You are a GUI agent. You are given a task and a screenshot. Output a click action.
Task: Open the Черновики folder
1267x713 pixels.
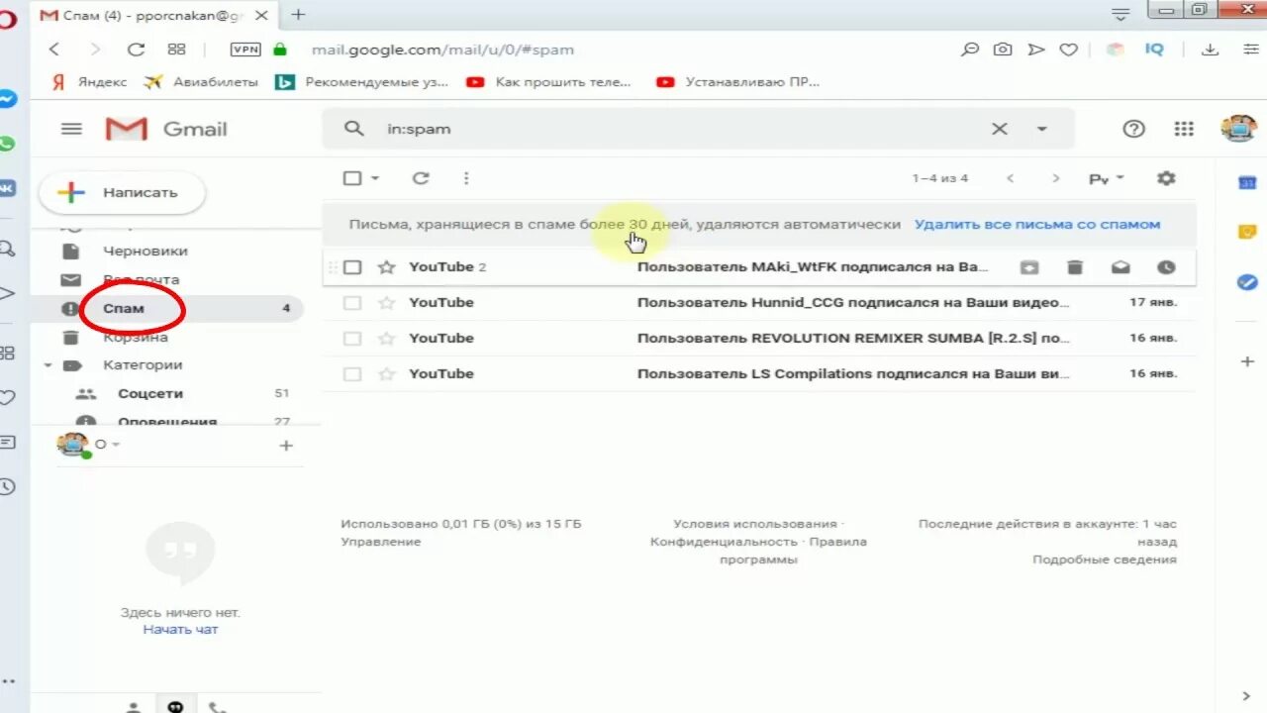pos(145,251)
